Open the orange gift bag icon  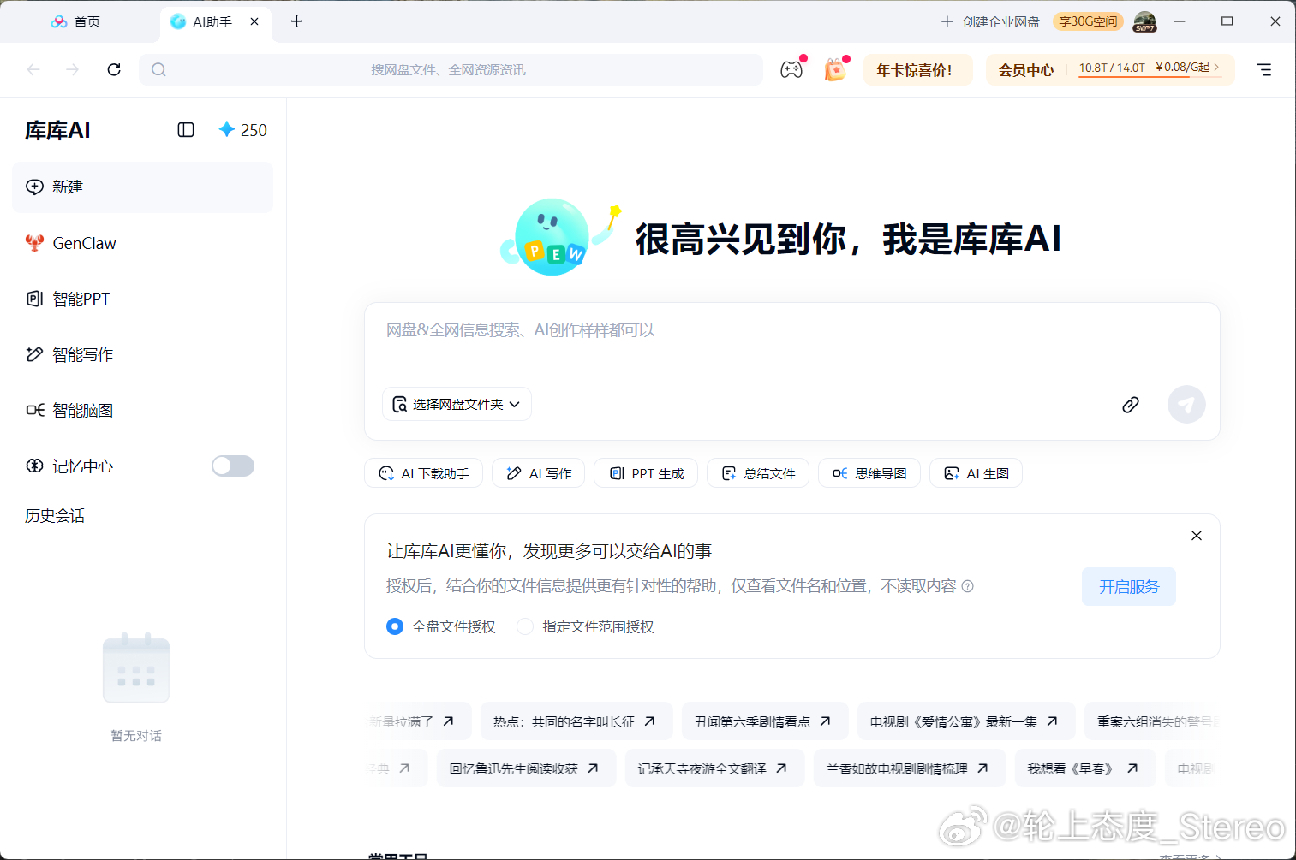[x=835, y=70]
